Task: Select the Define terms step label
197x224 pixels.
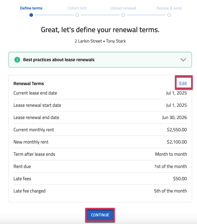Action: [x=31, y=8]
